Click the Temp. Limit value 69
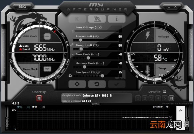 point(120,45)
